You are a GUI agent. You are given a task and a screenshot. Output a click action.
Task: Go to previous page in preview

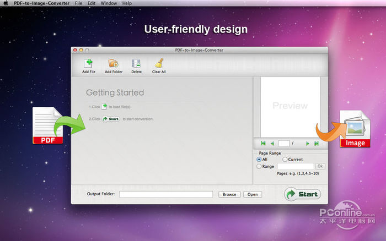point(272,144)
